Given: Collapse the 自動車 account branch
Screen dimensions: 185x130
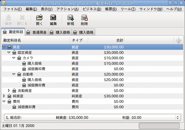Looking at the screenshot, I should [x=14, y=74].
